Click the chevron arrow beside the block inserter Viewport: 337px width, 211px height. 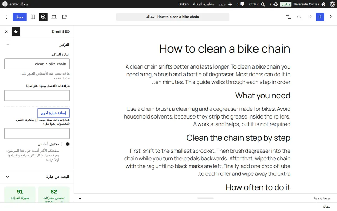pos(331,17)
